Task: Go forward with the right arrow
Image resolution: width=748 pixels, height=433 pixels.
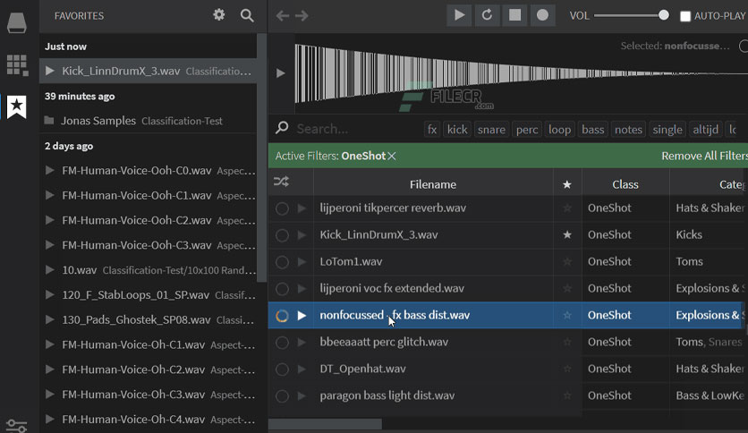Action: coord(302,16)
